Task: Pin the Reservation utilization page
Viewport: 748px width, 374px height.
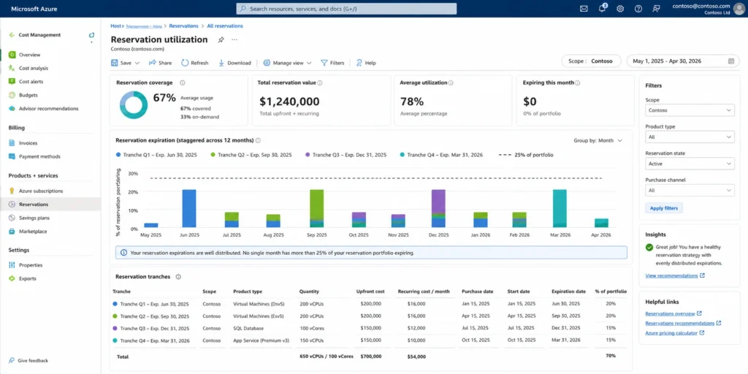Action: click(x=221, y=39)
